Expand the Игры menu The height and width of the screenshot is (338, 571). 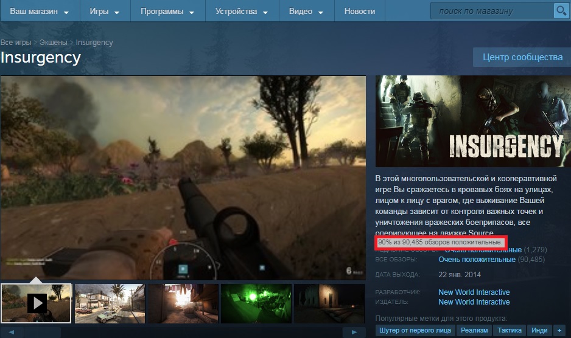[x=105, y=12]
